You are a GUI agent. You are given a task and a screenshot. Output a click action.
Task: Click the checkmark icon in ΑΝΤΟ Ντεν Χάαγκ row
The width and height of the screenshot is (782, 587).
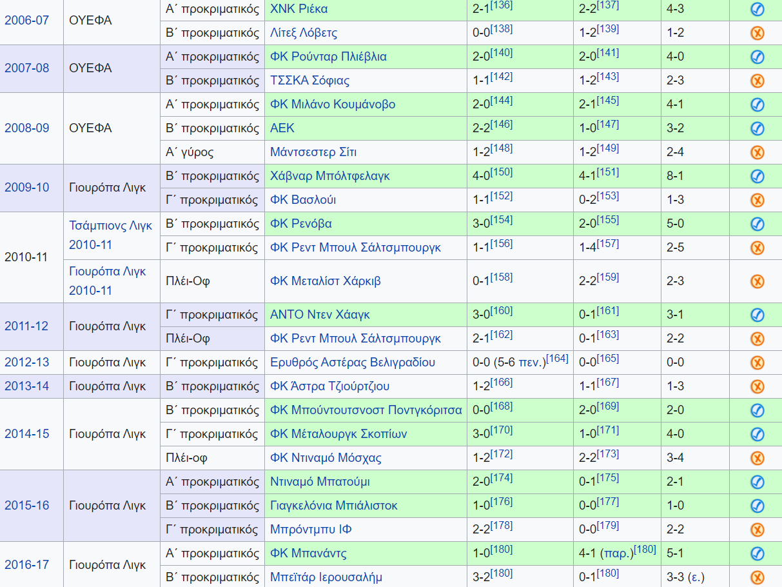pos(758,315)
